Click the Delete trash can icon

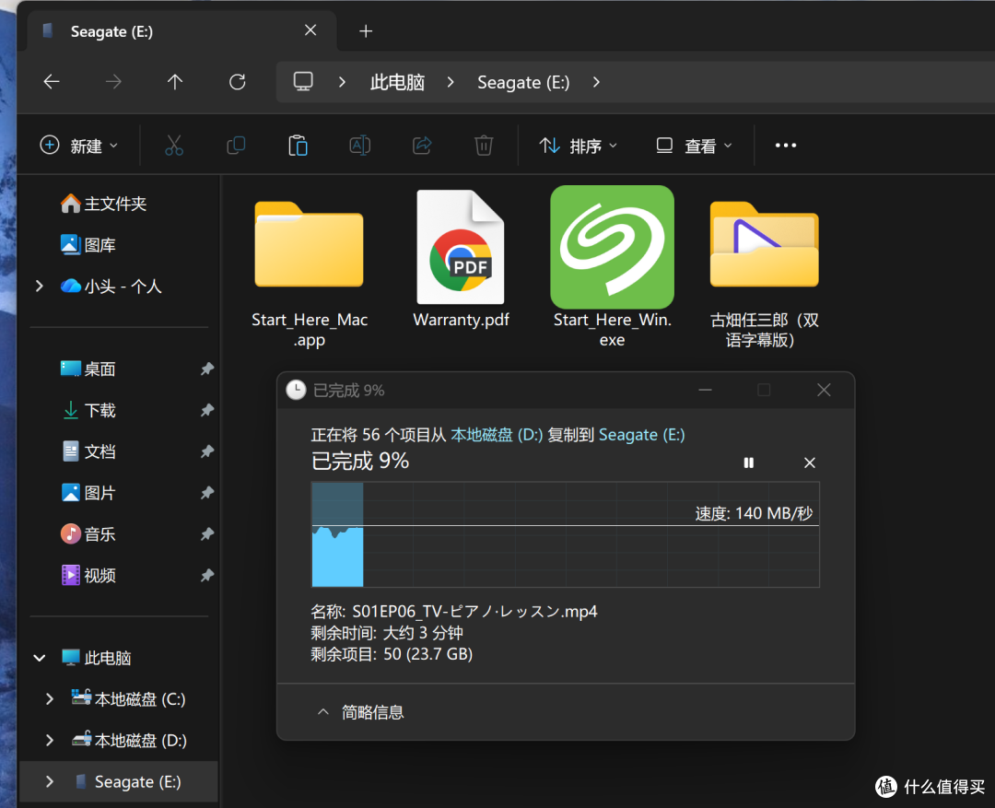click(484, 146)
